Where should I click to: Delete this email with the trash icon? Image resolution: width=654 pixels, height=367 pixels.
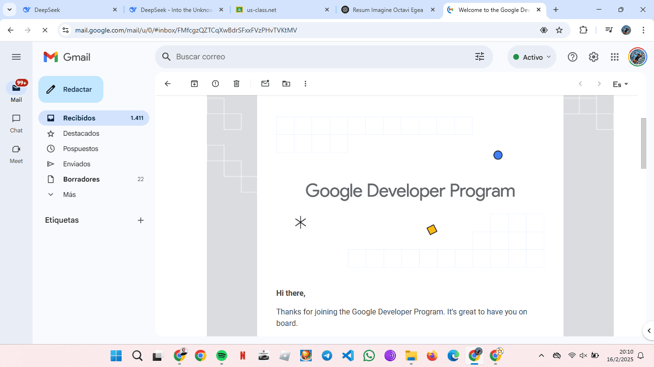(x=237, y=84)
